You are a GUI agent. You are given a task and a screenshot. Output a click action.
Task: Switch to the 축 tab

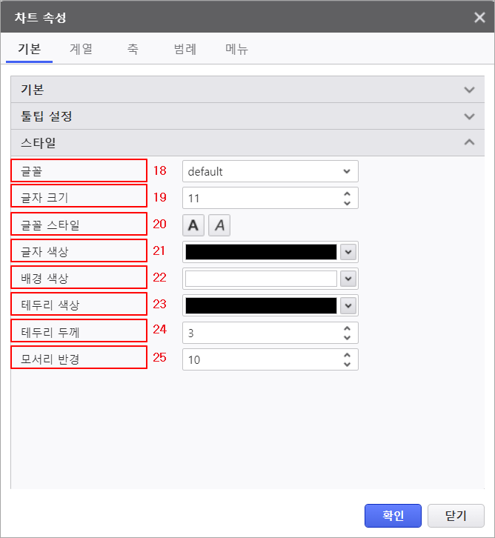pos(133,50)
